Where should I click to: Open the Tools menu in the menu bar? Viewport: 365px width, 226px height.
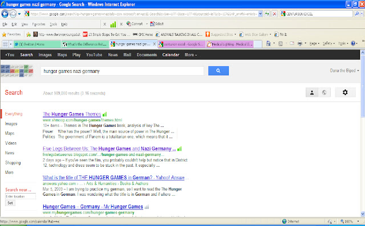click(x=53, y=24)
